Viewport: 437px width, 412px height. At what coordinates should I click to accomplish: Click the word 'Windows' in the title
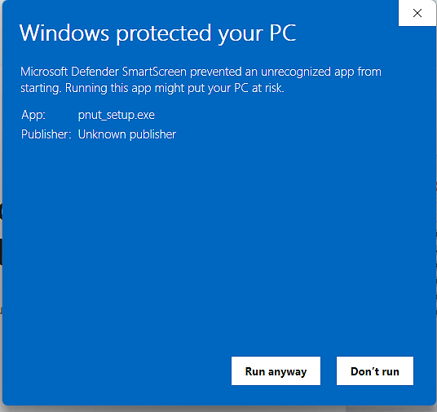[64, 33]
